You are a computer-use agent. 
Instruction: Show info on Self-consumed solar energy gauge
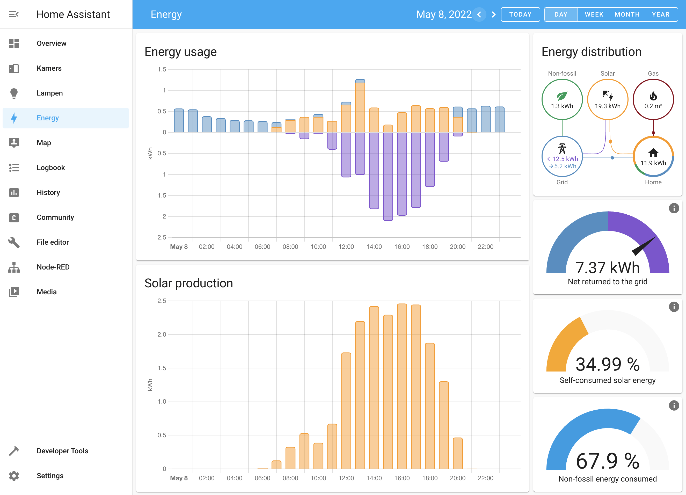[x=674, y=307]
